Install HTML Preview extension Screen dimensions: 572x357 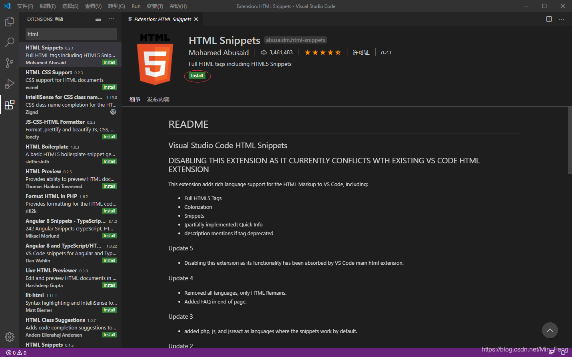click(109, 186)
